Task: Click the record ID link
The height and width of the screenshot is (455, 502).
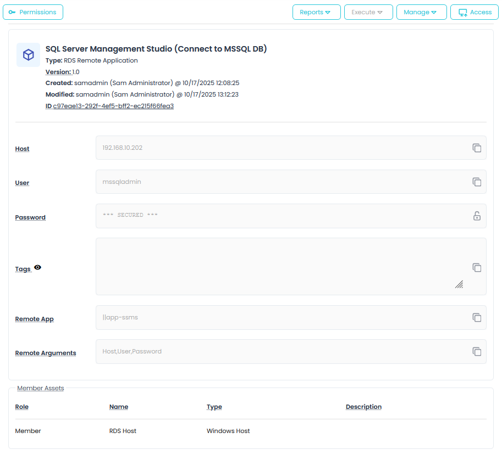Action: coord(113,106)
